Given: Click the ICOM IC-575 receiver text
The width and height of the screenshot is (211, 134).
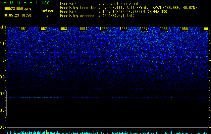Looking at the screenshot, I should (135, 12).
